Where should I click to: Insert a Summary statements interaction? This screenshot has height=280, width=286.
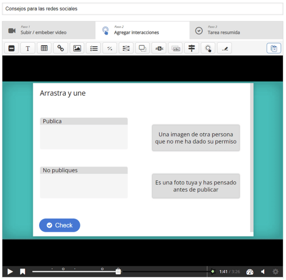pos(126,48)
